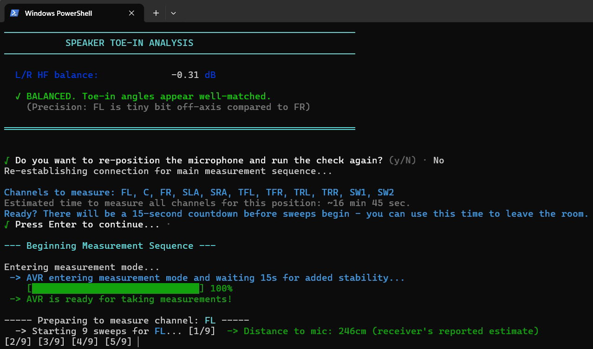Viewport: 593px width, 349px height.
Task: Click checkmark before the re-position microphone question
Action: [x=7, y=161]
